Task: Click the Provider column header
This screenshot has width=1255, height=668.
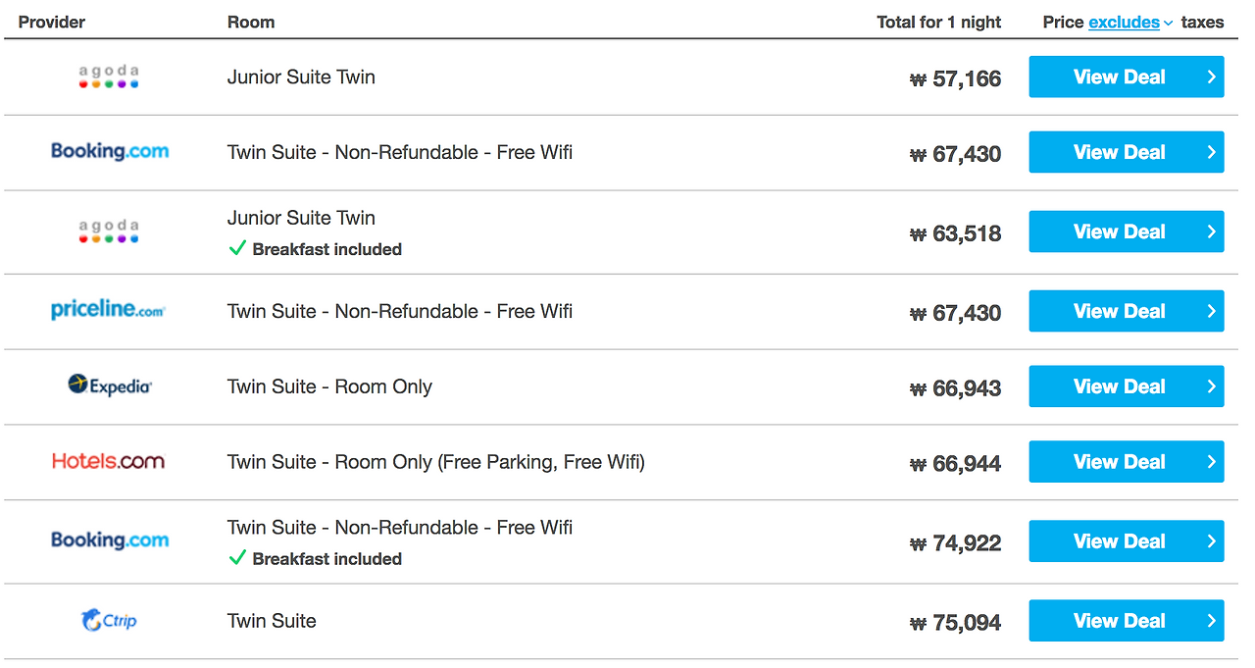Action: [x=52, y=22]
